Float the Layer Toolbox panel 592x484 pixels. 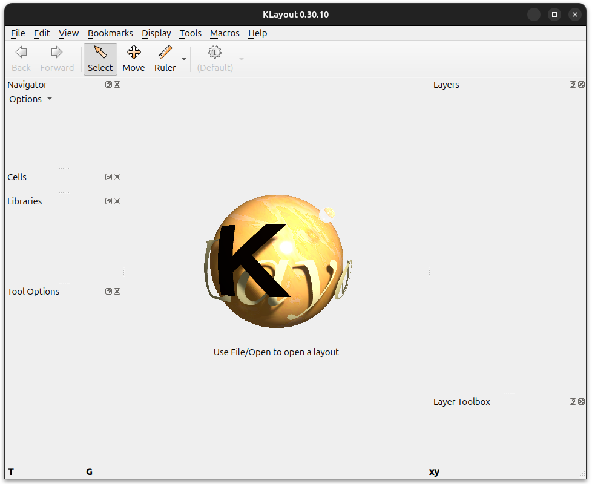573,401
